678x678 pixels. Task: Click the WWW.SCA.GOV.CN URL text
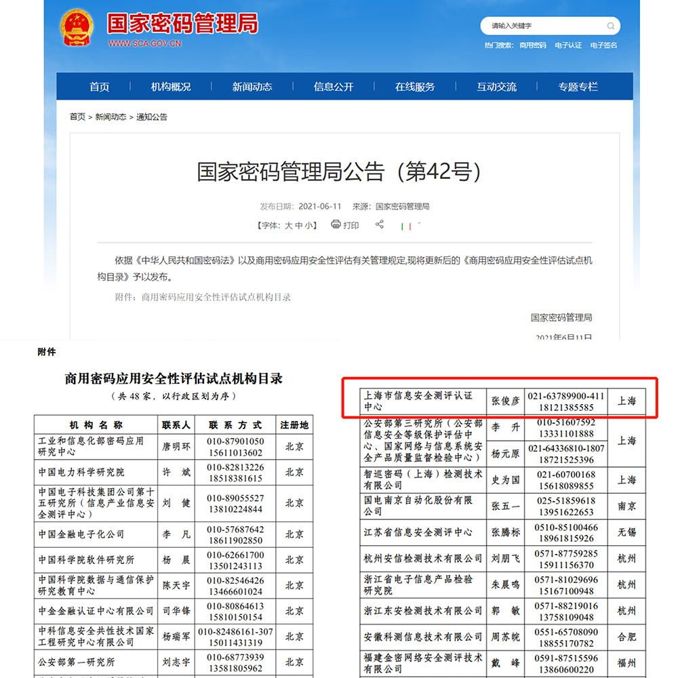point(144,43)
